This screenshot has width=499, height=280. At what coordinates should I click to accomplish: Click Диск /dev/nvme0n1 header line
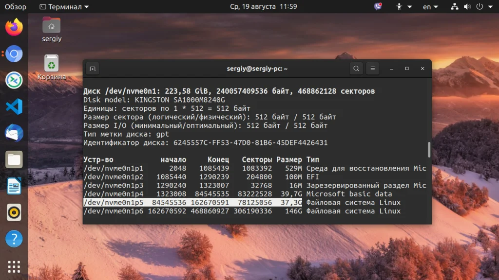[x=229, y=91]
